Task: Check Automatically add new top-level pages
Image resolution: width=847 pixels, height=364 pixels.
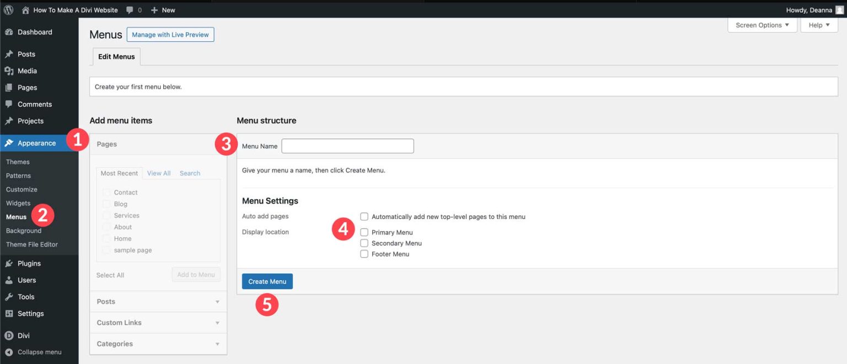Action: [364, 216]
